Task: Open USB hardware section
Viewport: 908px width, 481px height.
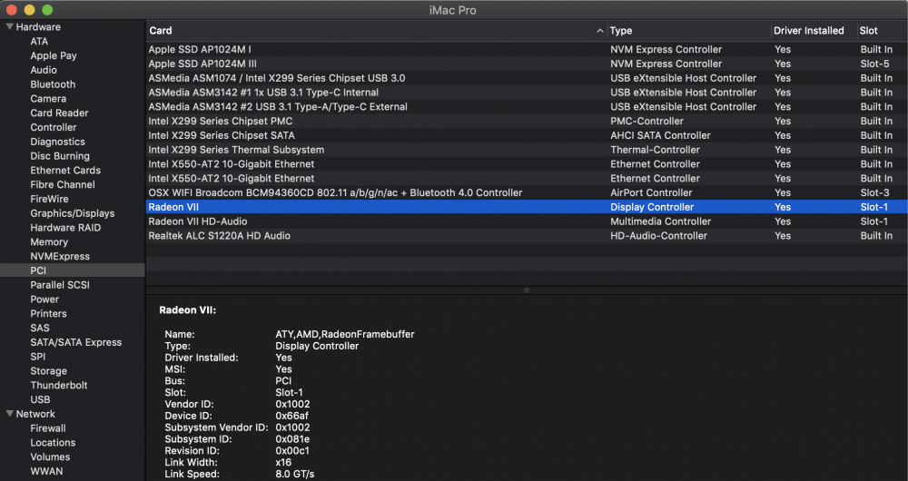Action: pyautogui.click(x=40, y=399)
